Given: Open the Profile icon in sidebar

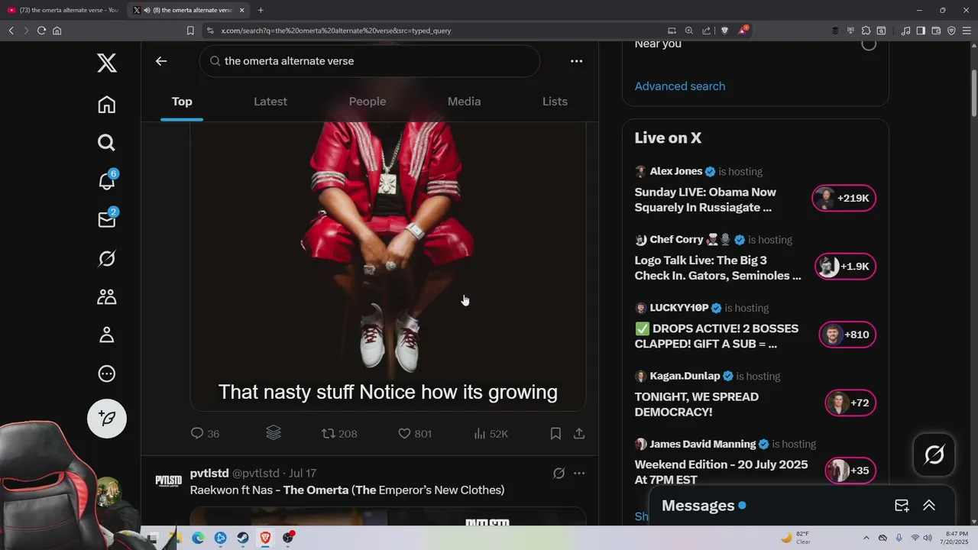Looking at the screenshot, I should (107, 335).
